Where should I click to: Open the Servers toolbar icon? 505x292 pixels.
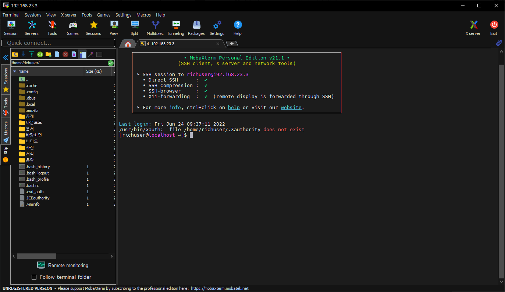(32, 28)
